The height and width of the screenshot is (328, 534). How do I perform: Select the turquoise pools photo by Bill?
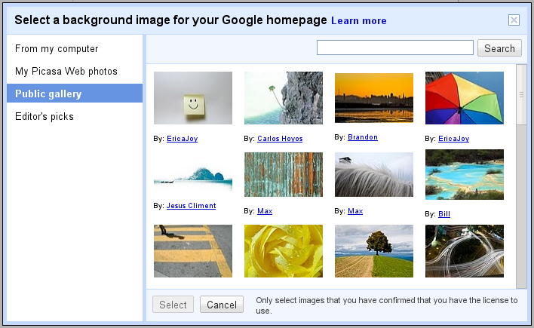point(465,174)
